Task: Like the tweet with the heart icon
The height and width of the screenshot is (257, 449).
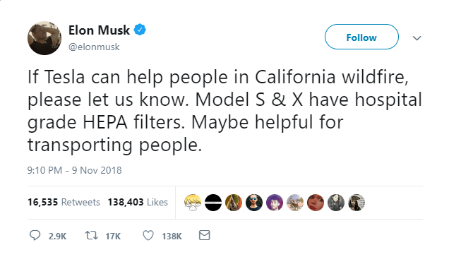Action: tap(148, 236)
